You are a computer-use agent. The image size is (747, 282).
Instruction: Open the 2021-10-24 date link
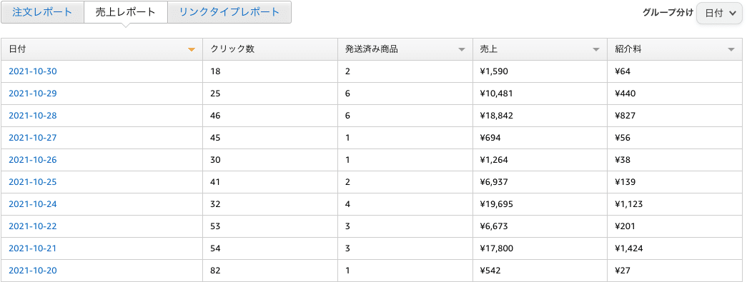tap(33, 204)
